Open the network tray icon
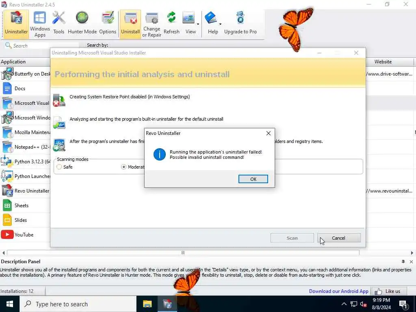416x312 pixels. [x=354, y=304]
